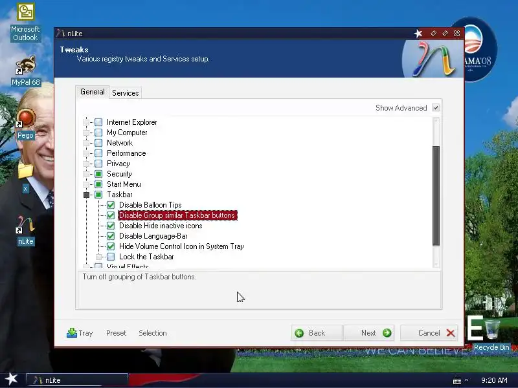
Task: Expand the Start Menu tree node
Action: point(86,184)
